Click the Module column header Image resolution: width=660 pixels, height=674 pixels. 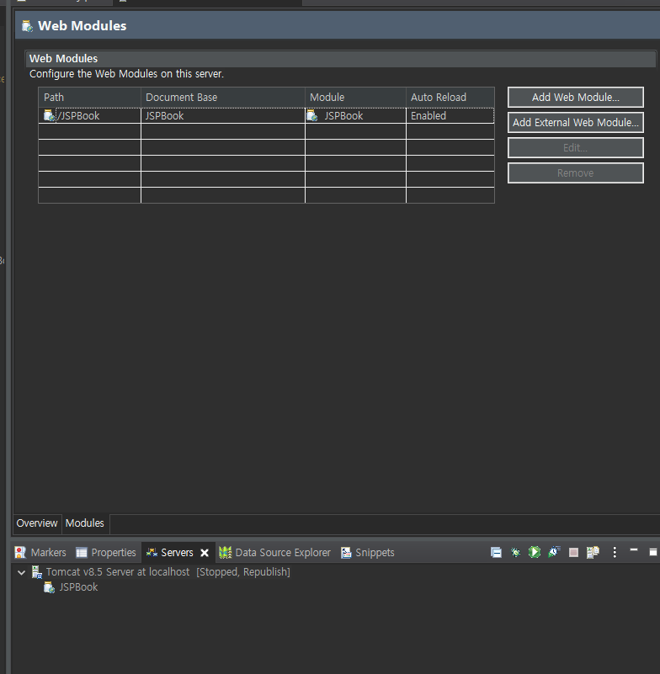[355, 98]
